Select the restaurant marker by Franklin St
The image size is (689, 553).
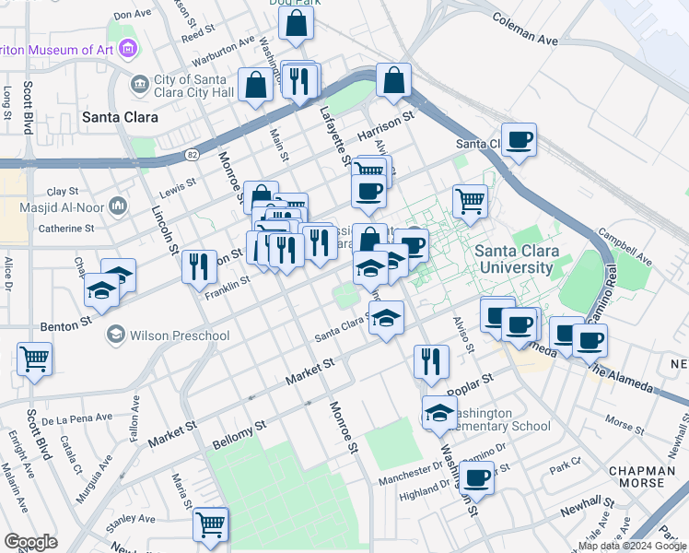[x=200, y=270]
